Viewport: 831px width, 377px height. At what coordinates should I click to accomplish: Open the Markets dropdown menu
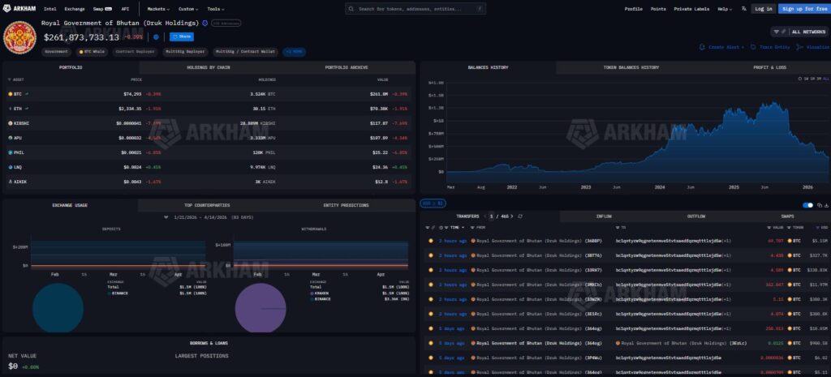click(x=158, y=8)
